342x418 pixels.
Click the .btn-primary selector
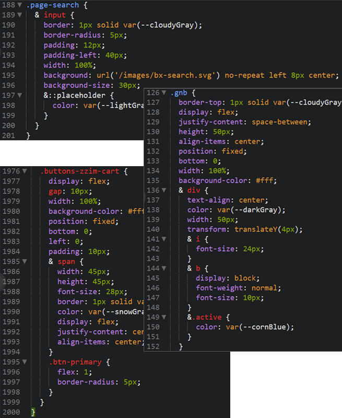(75, 362)
